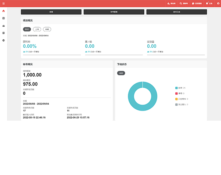This screenshot has height=175, width=221.
Task: Click the middle dark 帐号管理 button
Action: (x=114, y=12)
